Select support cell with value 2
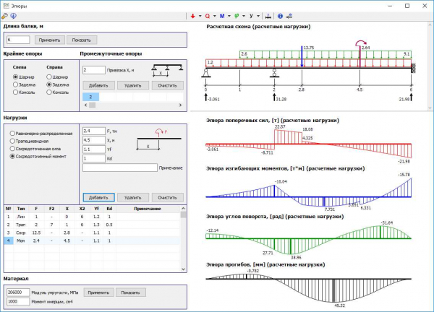The width and height of the screenshot is (434, 312). pos(90,97)
